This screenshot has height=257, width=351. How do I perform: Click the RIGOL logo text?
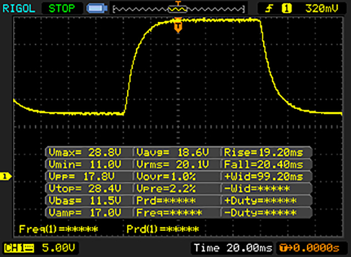(19, 9)
